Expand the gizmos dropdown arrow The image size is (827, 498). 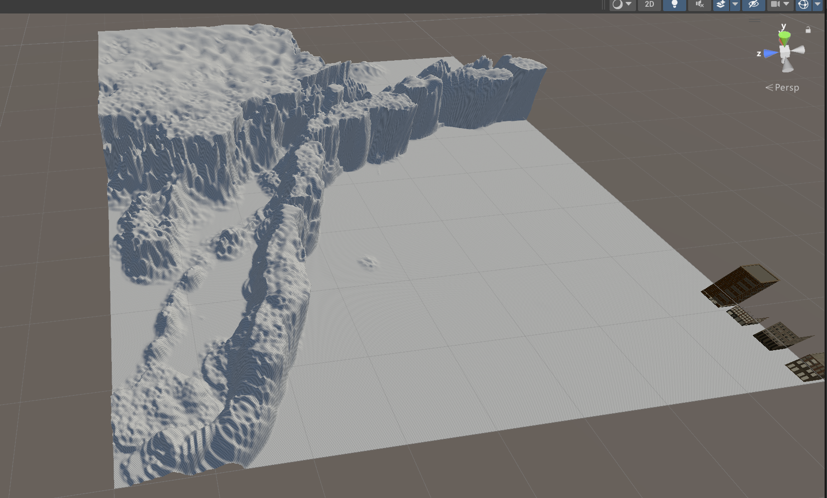[818, 4]
